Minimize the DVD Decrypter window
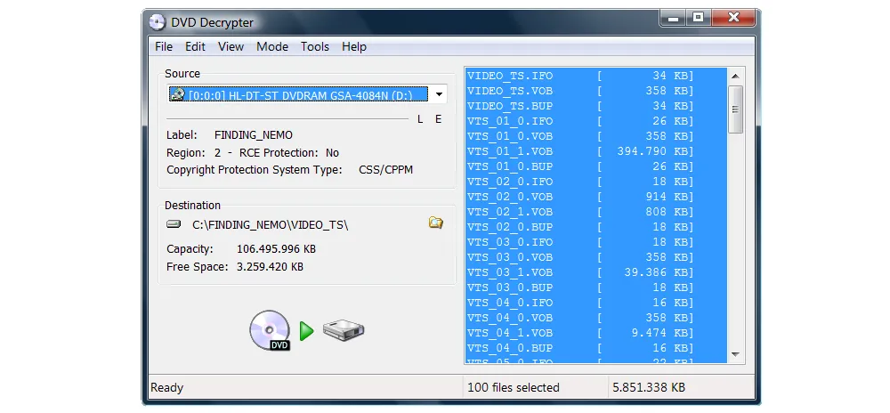890x413 pixels. click(673, 18)
